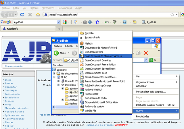This screenshot has height=129, width=184.
Task: Select Dibujo de Microsoft Office Visio
Action: (106, 102)
